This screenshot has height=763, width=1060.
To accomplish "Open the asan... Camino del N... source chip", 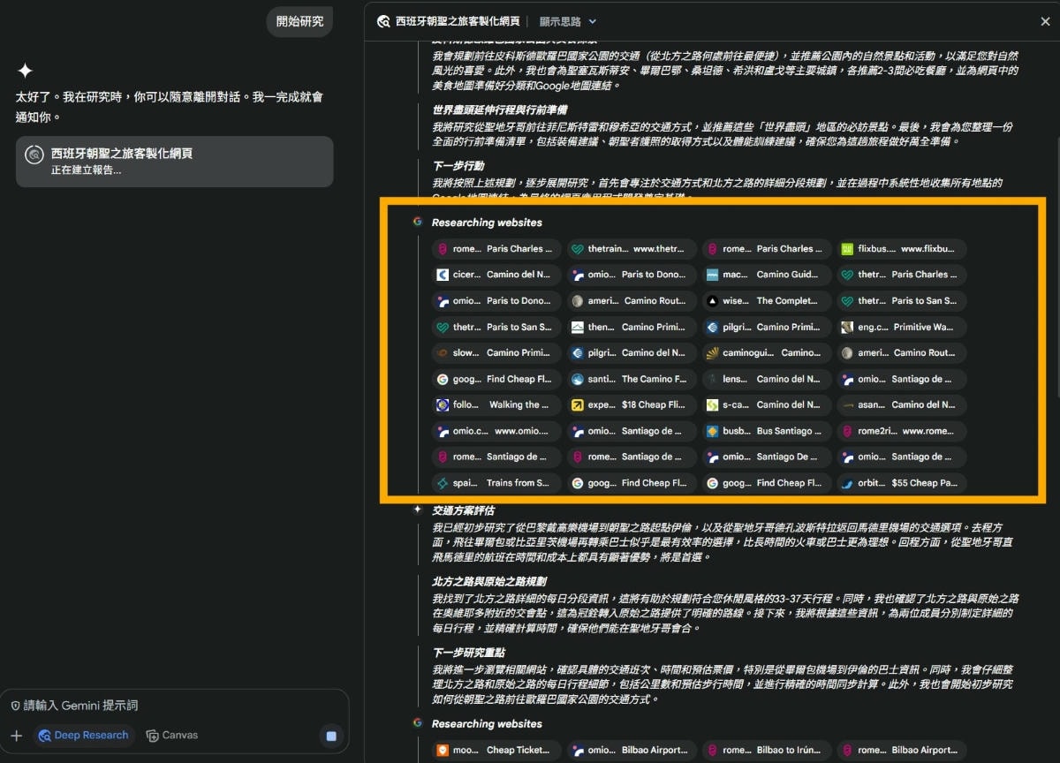I will [902, 405].
